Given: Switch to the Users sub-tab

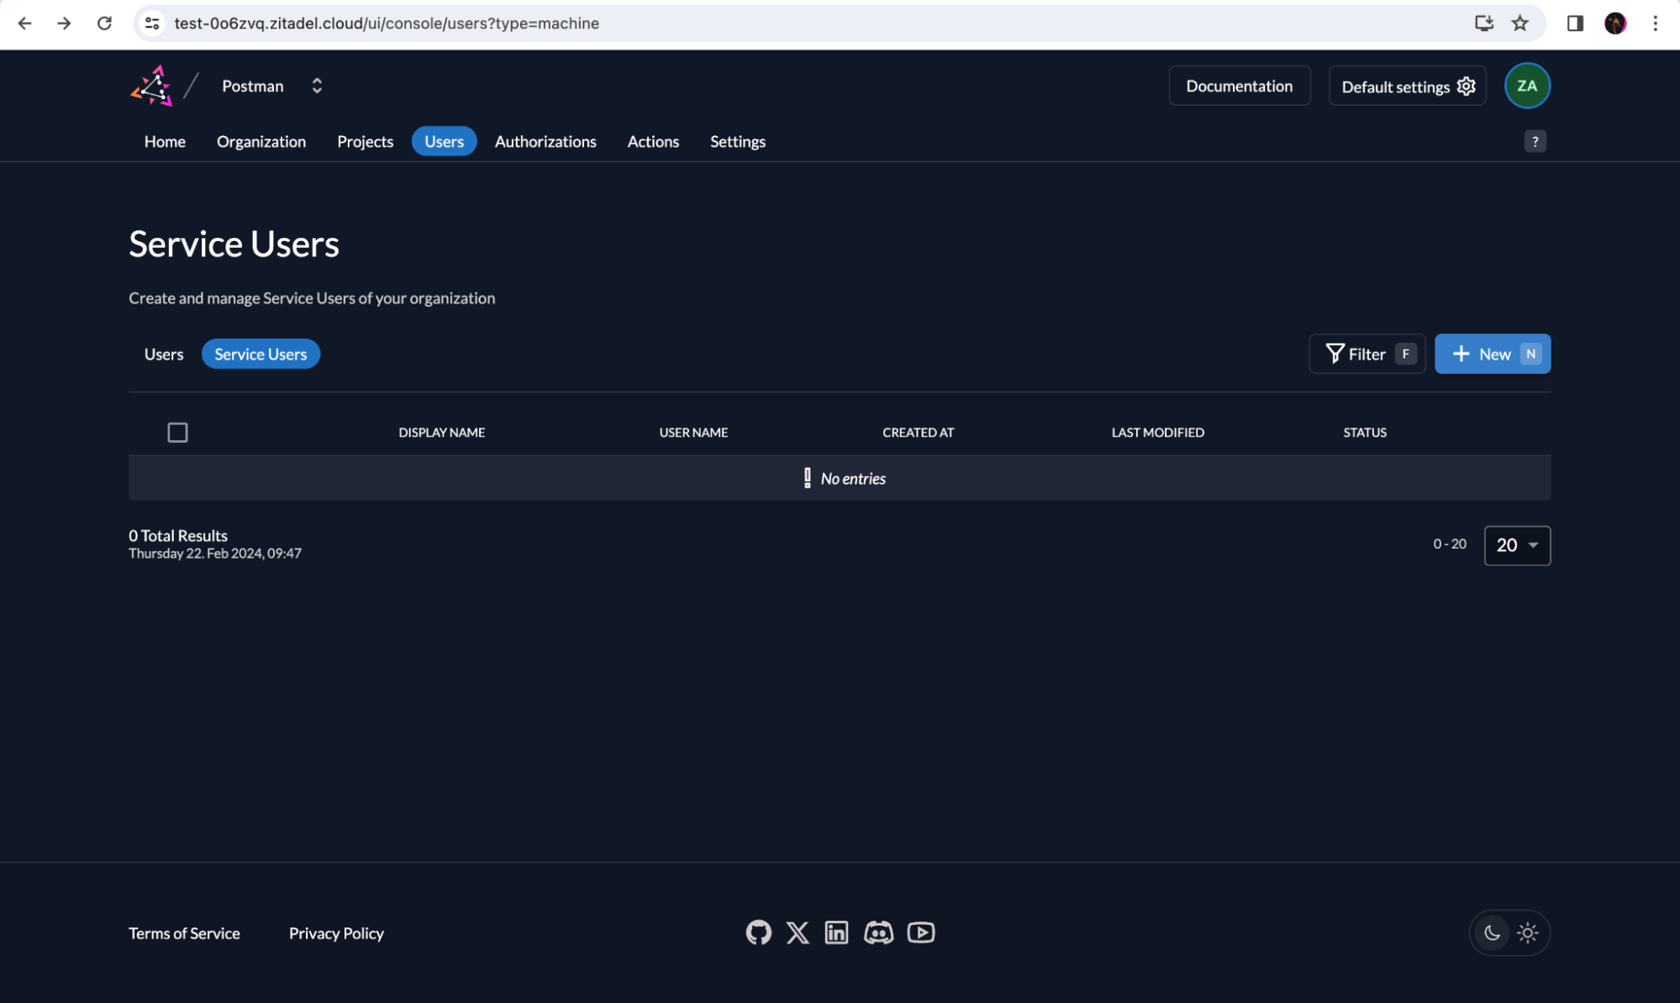Looking at the screenshot, I should [x=164, y=354].
